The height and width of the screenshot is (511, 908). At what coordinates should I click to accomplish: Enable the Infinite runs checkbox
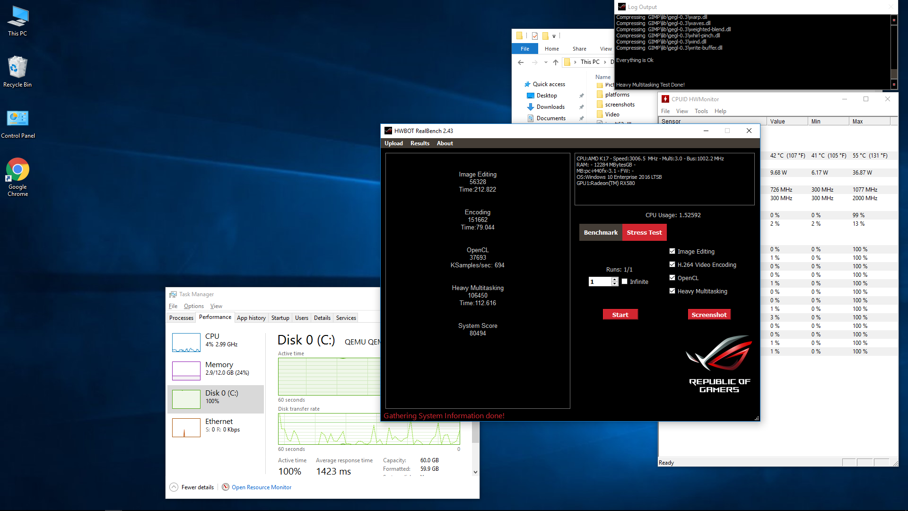[624, 282]
